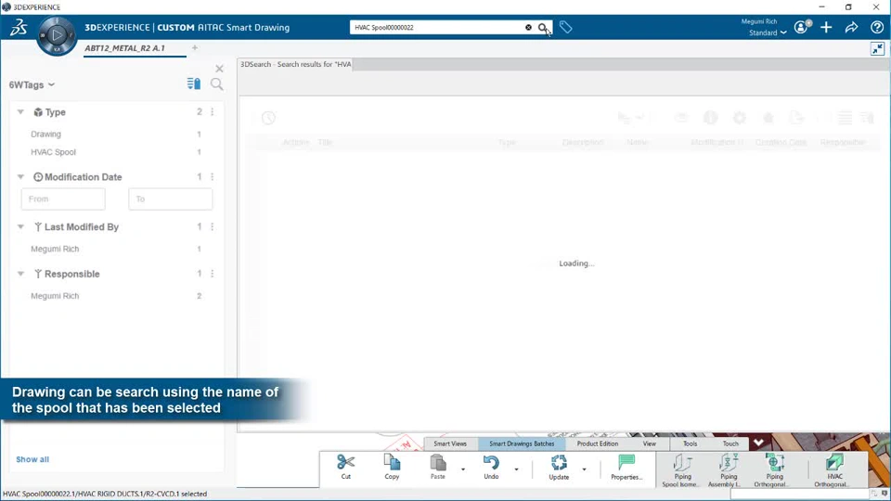Click the To date field
Viewport: 891px width, 501px height.
171,199
